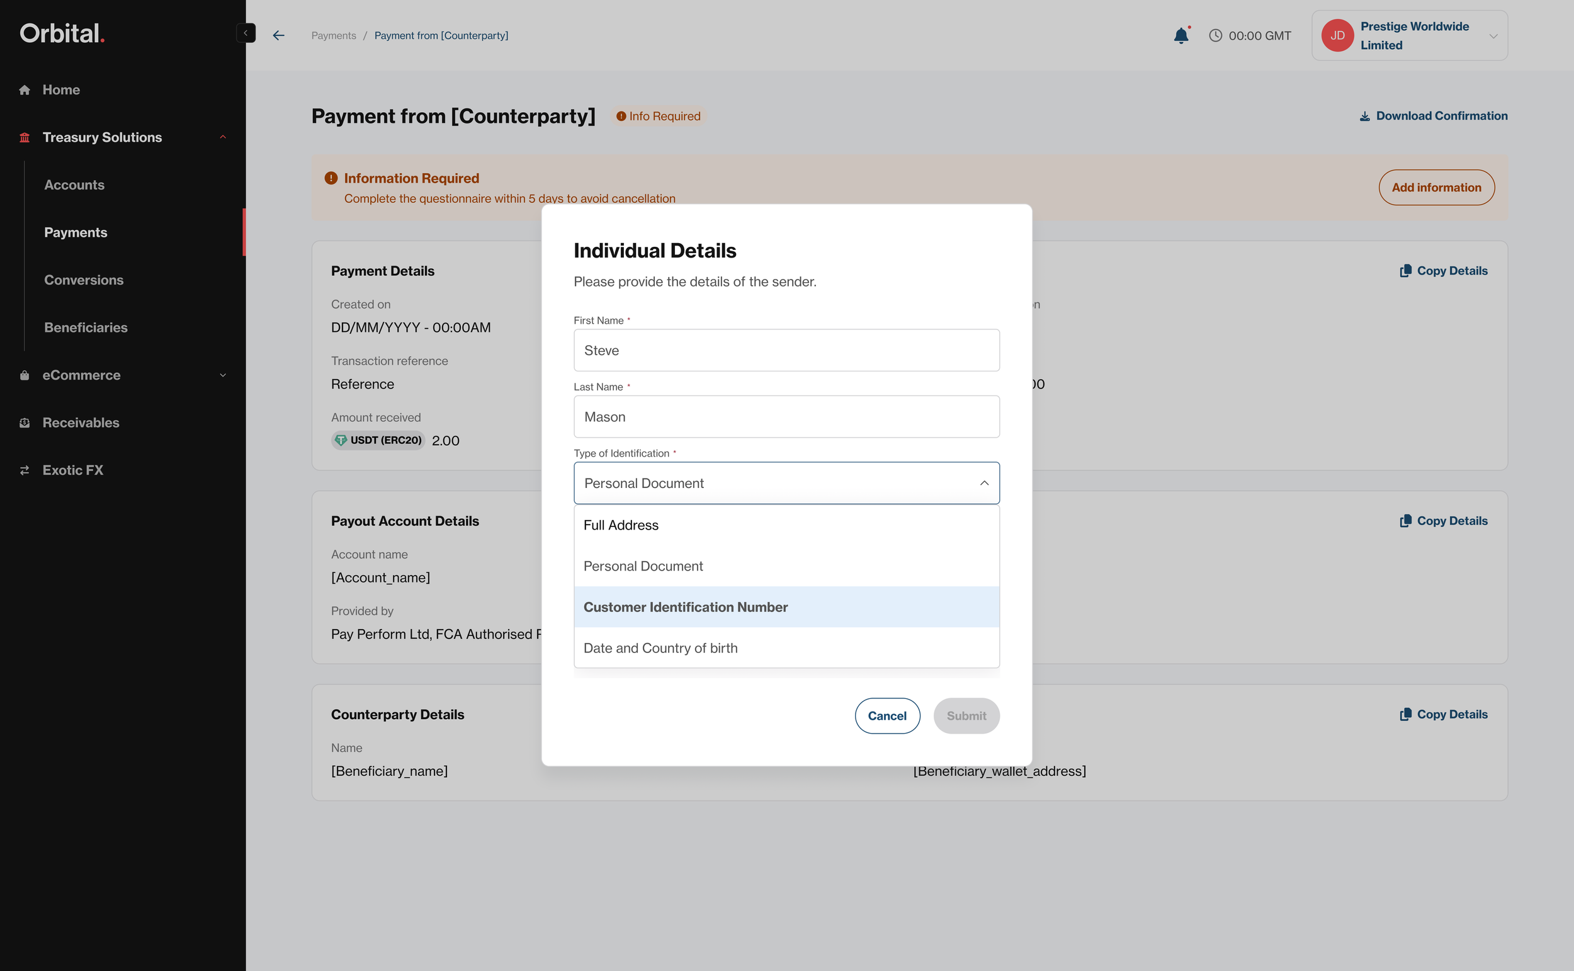Click the Home icon in sidebar

(25, 90)
